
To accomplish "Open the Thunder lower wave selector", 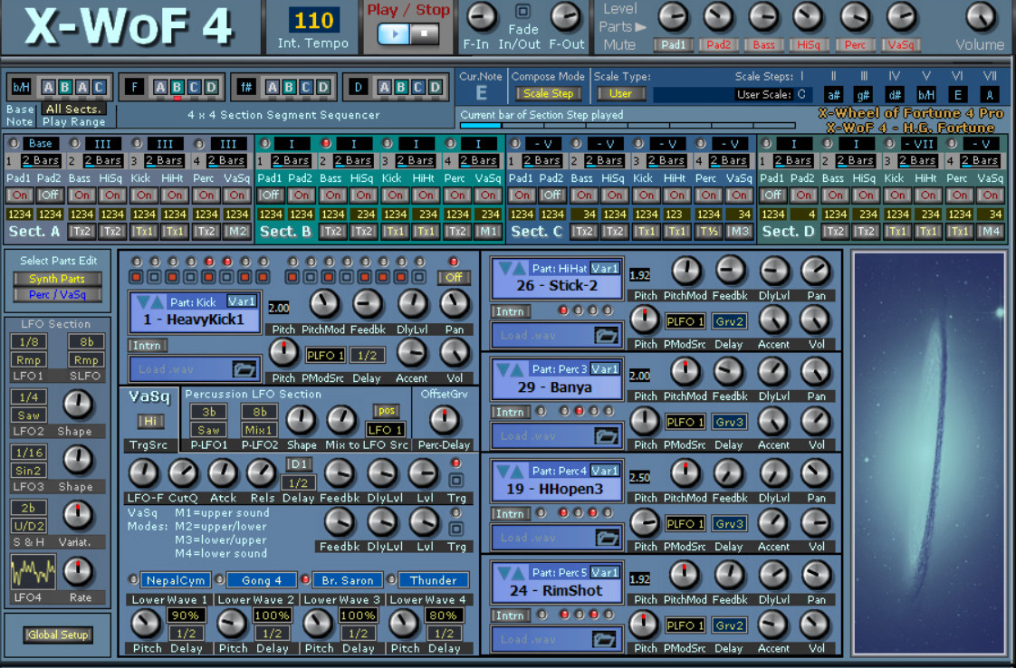I will [x=433, y=580].
